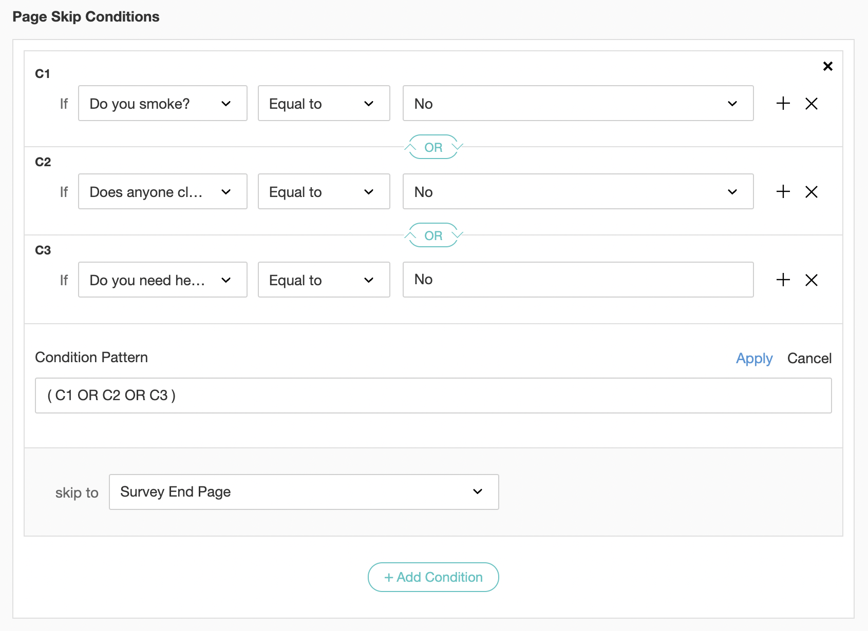Open the 'Do you need he...' question dropdown

click(162, 280)
